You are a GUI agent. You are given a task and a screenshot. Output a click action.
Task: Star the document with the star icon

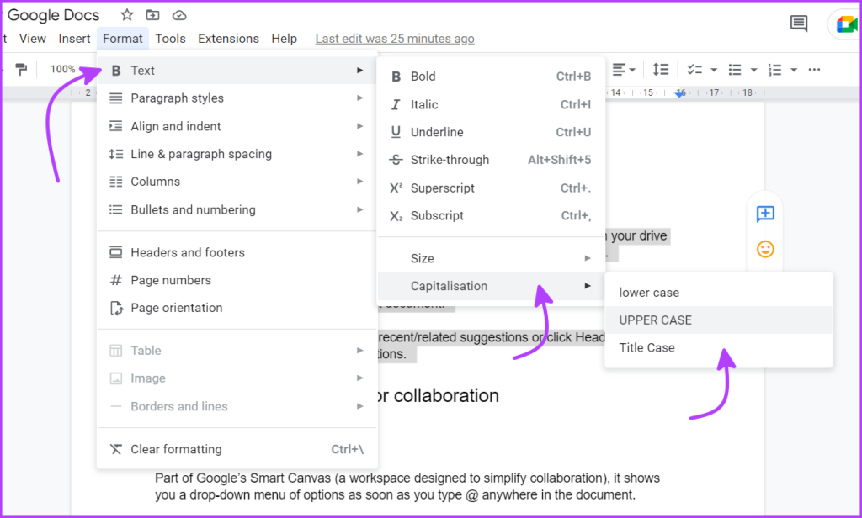pos(127,15)
